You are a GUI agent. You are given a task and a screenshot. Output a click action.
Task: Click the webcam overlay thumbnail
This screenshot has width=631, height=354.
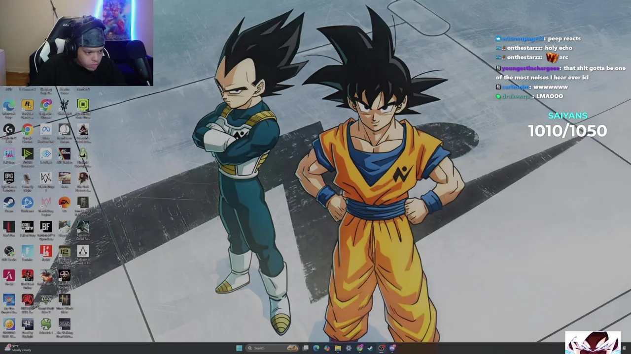[76, 43]
